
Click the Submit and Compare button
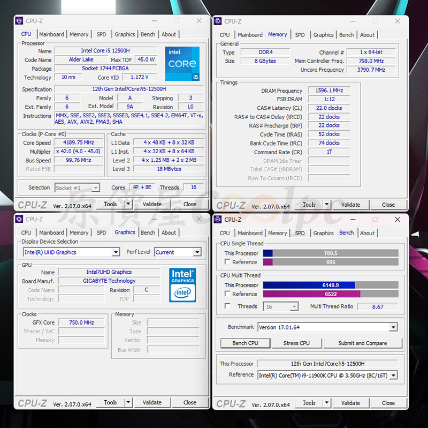point(363,343)
